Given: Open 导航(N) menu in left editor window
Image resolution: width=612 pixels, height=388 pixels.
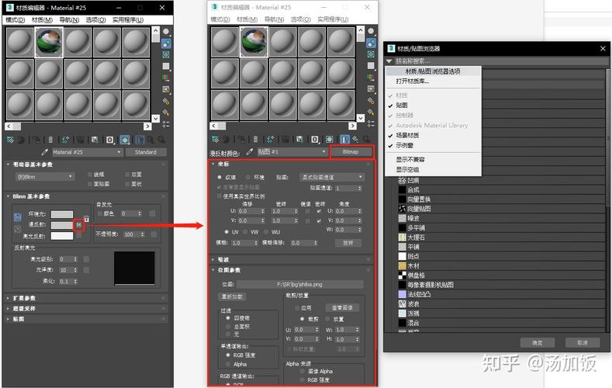Looking at the screenshot, I should coord(69,19).
